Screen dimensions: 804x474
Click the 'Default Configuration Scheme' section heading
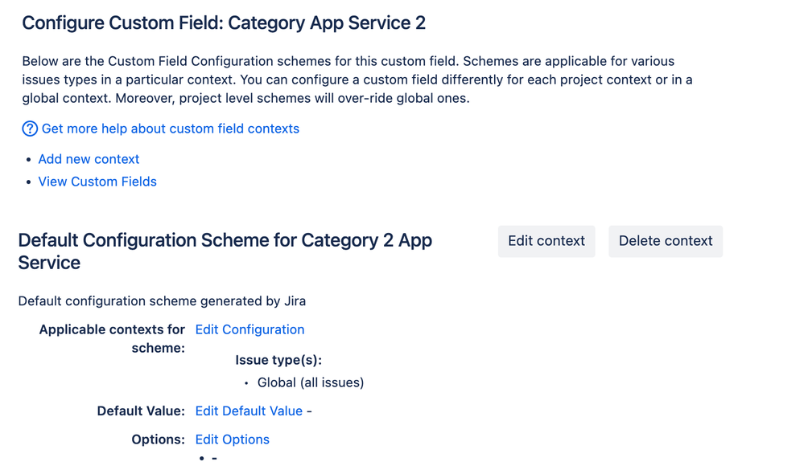pos(225,251)
